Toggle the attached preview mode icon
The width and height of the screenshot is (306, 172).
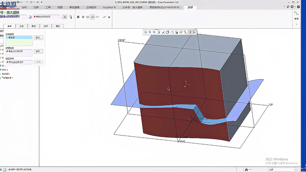click(x=92, y=17)
